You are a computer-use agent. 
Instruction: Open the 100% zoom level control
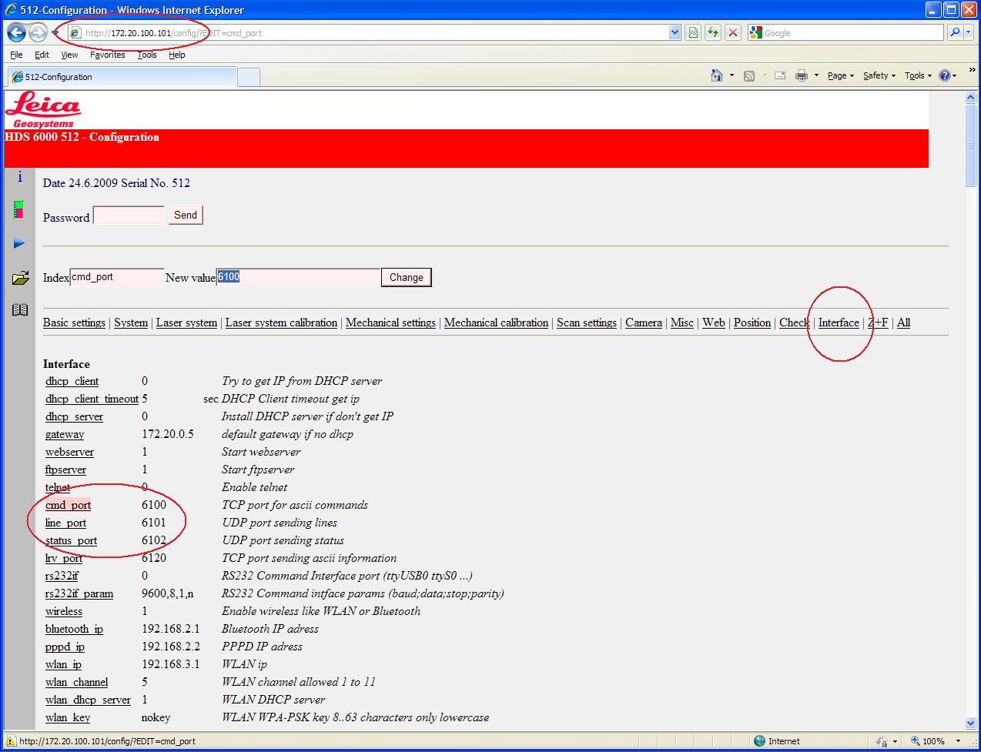[x=936, y=741]
